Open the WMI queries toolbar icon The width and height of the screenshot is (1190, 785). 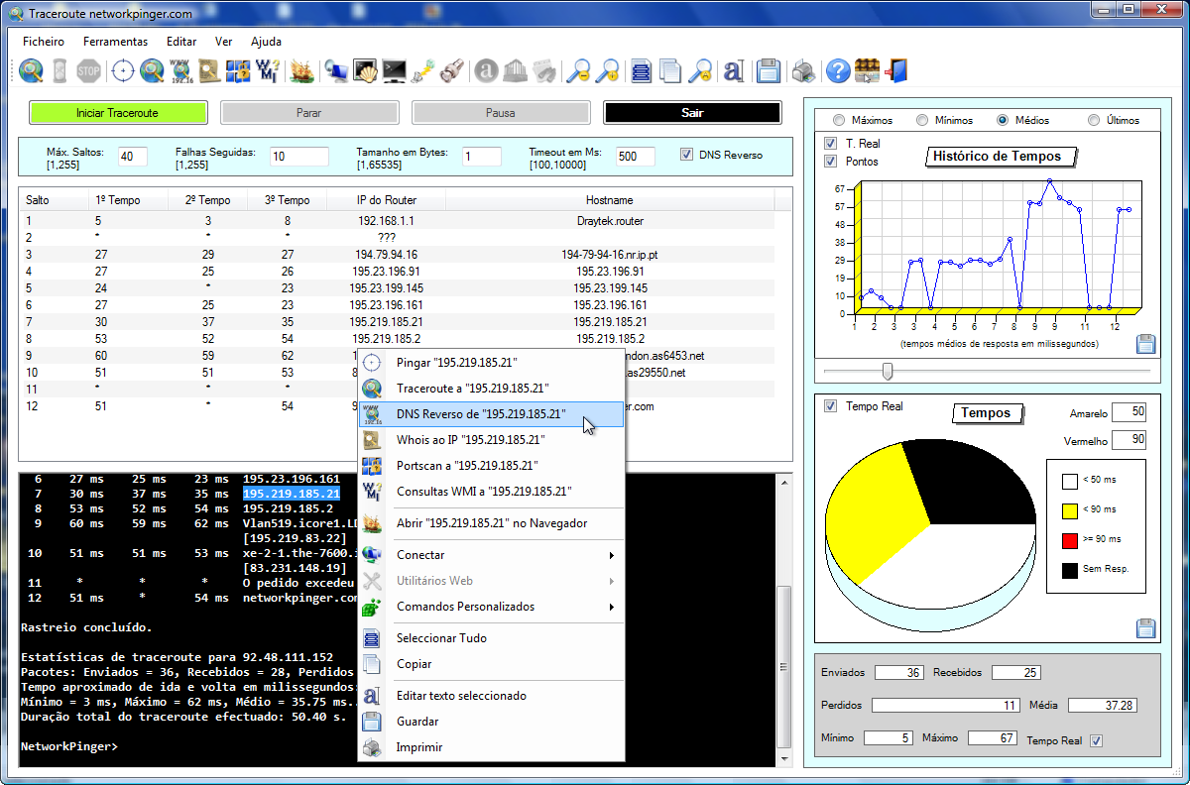pyautogui.click(x=268, y=70)
